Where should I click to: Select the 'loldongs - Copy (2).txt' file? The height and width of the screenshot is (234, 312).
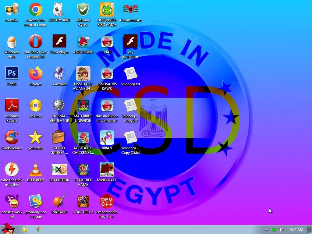130,137
